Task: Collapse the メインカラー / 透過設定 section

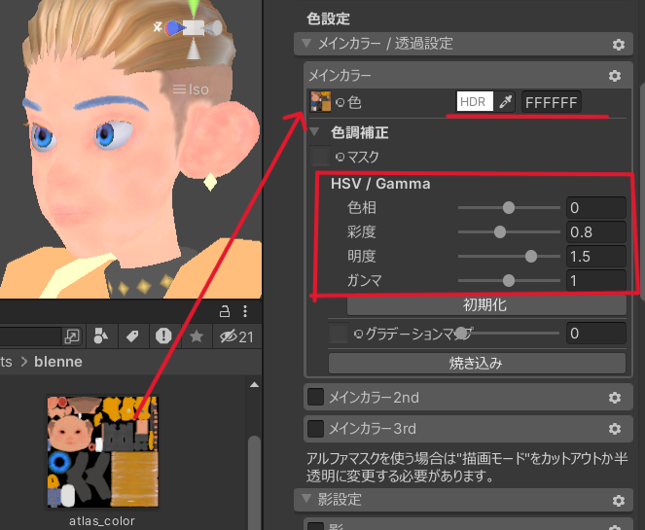Action: (x=307, y=44)
